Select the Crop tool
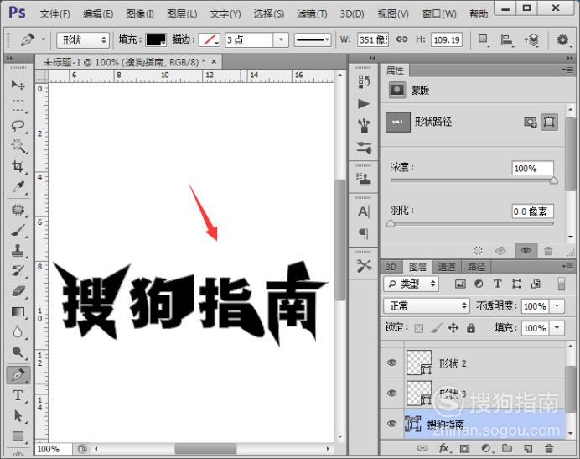 pyautogui.click(x=18, y=166)
